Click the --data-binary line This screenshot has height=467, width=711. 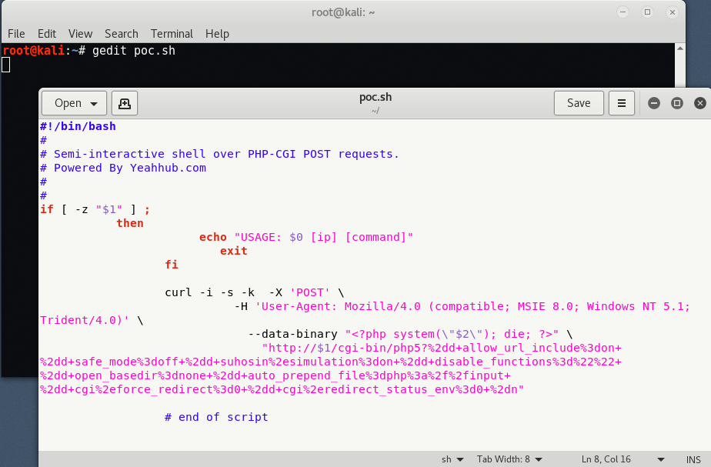[410, 334]
